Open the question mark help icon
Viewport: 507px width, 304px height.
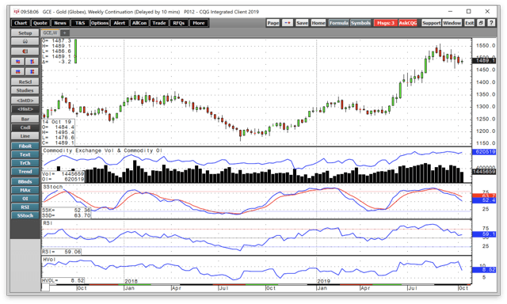tap(491, 23)
